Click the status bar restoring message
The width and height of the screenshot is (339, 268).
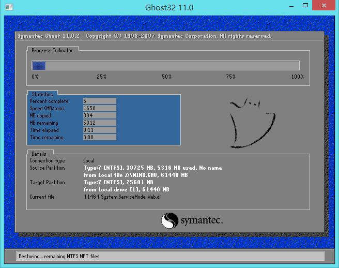[x=58, y=256]
